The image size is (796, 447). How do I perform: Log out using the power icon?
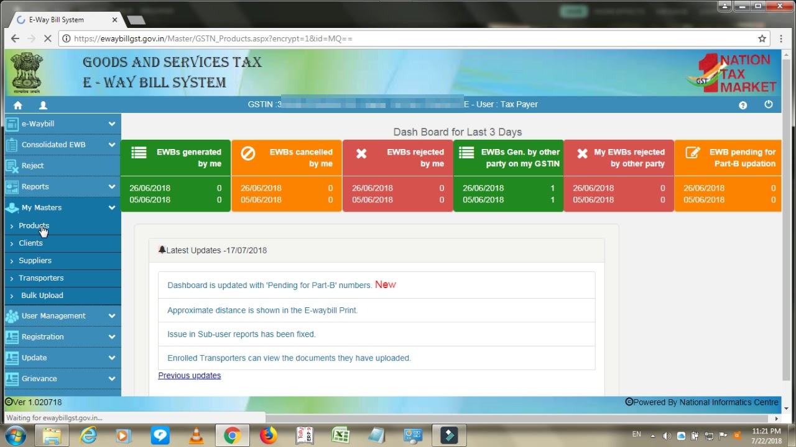click(769, 104)
